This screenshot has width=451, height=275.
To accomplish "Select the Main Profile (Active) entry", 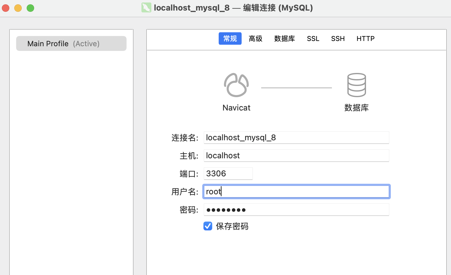I will point(71,43).
